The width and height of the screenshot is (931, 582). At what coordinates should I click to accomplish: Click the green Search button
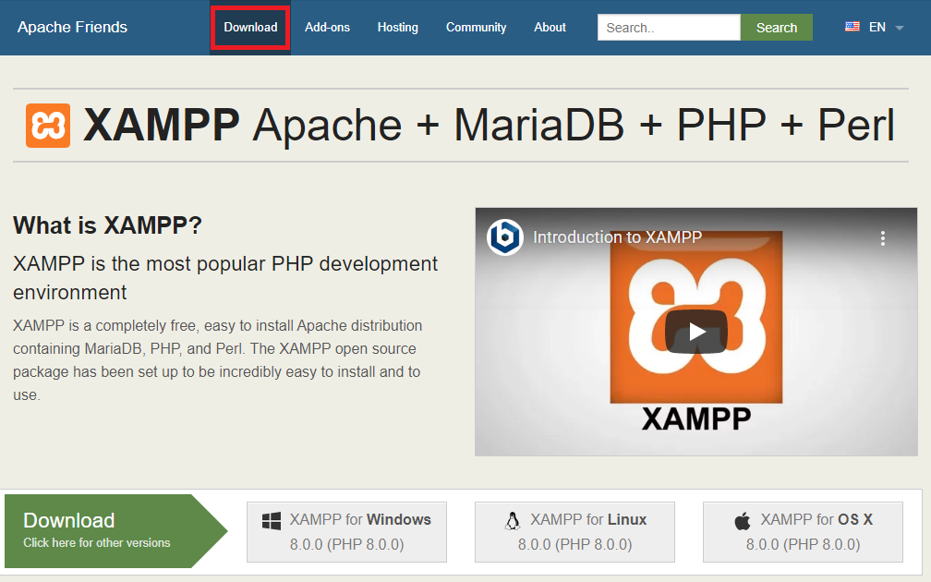[777, 28]
